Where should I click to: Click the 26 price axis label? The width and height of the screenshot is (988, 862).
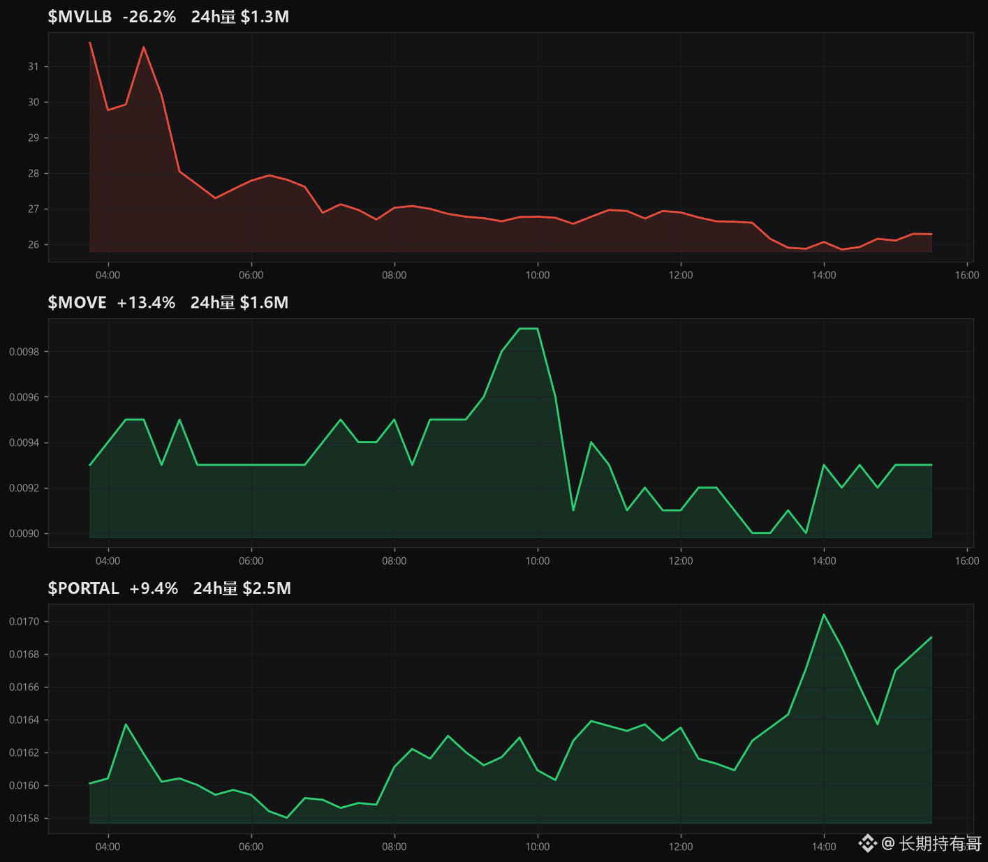[x=34, y=244]
